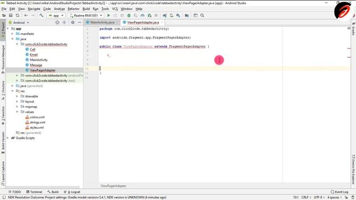356x200 pixels.
Task: Navigate forward with the right arrow icon
Action: (33, 16)
